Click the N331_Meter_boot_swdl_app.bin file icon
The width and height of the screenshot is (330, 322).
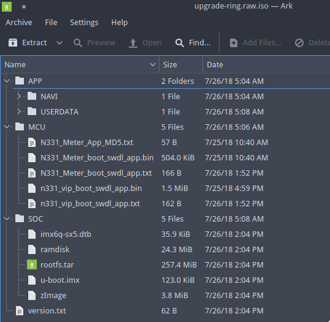(x=32, y=158)
